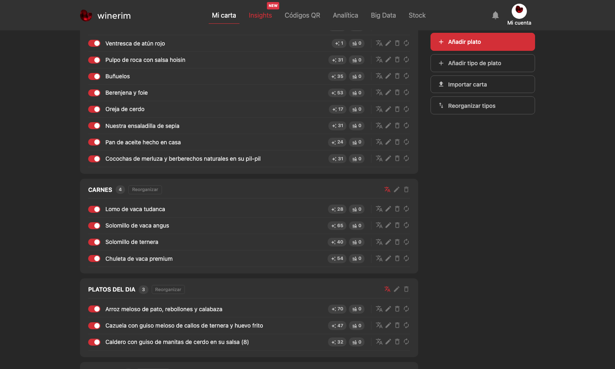Image resolution: width=615 pixels, height=369 pixels.
Task: Open the notifications bell
Action: (x=495, y=15)
